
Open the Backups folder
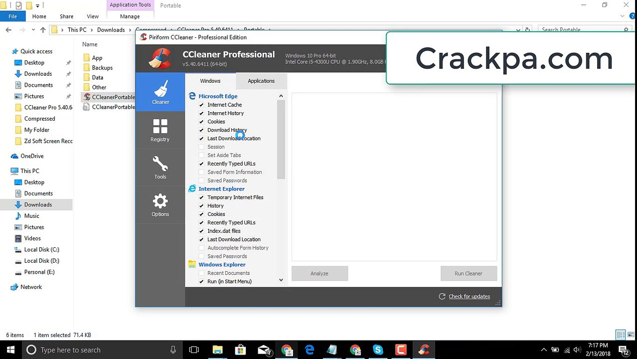[102, 68]
